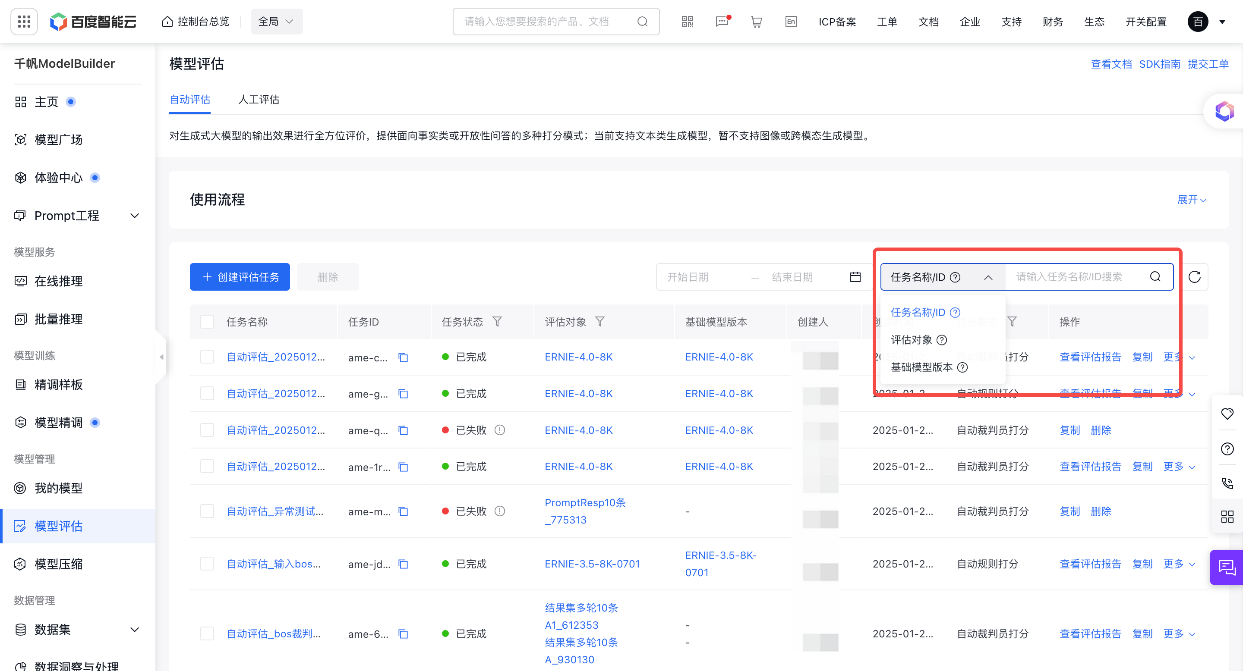
Task: Delete the 自动评估_异常测试... task via 删除
Action: [1101, 511]
